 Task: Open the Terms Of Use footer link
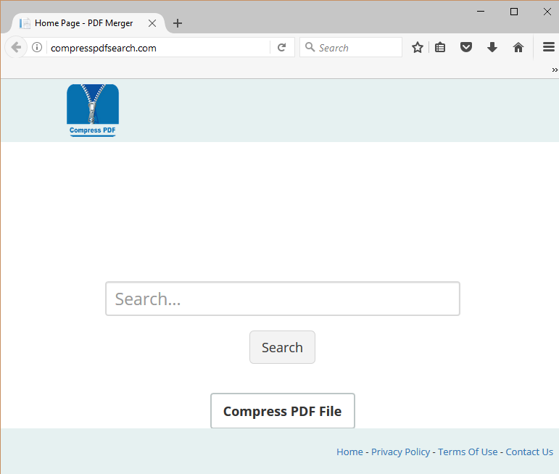point(468,452)
